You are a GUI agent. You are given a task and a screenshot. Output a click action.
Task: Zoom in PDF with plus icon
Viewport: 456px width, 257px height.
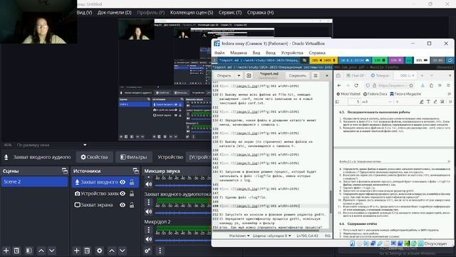397,101
